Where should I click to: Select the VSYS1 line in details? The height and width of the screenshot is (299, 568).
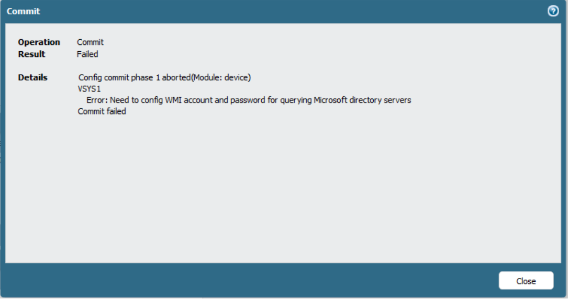click(89, 89)
